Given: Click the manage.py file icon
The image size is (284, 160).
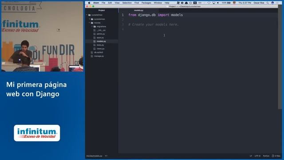Looking at the screenshot, I should (x=92, y=56).
